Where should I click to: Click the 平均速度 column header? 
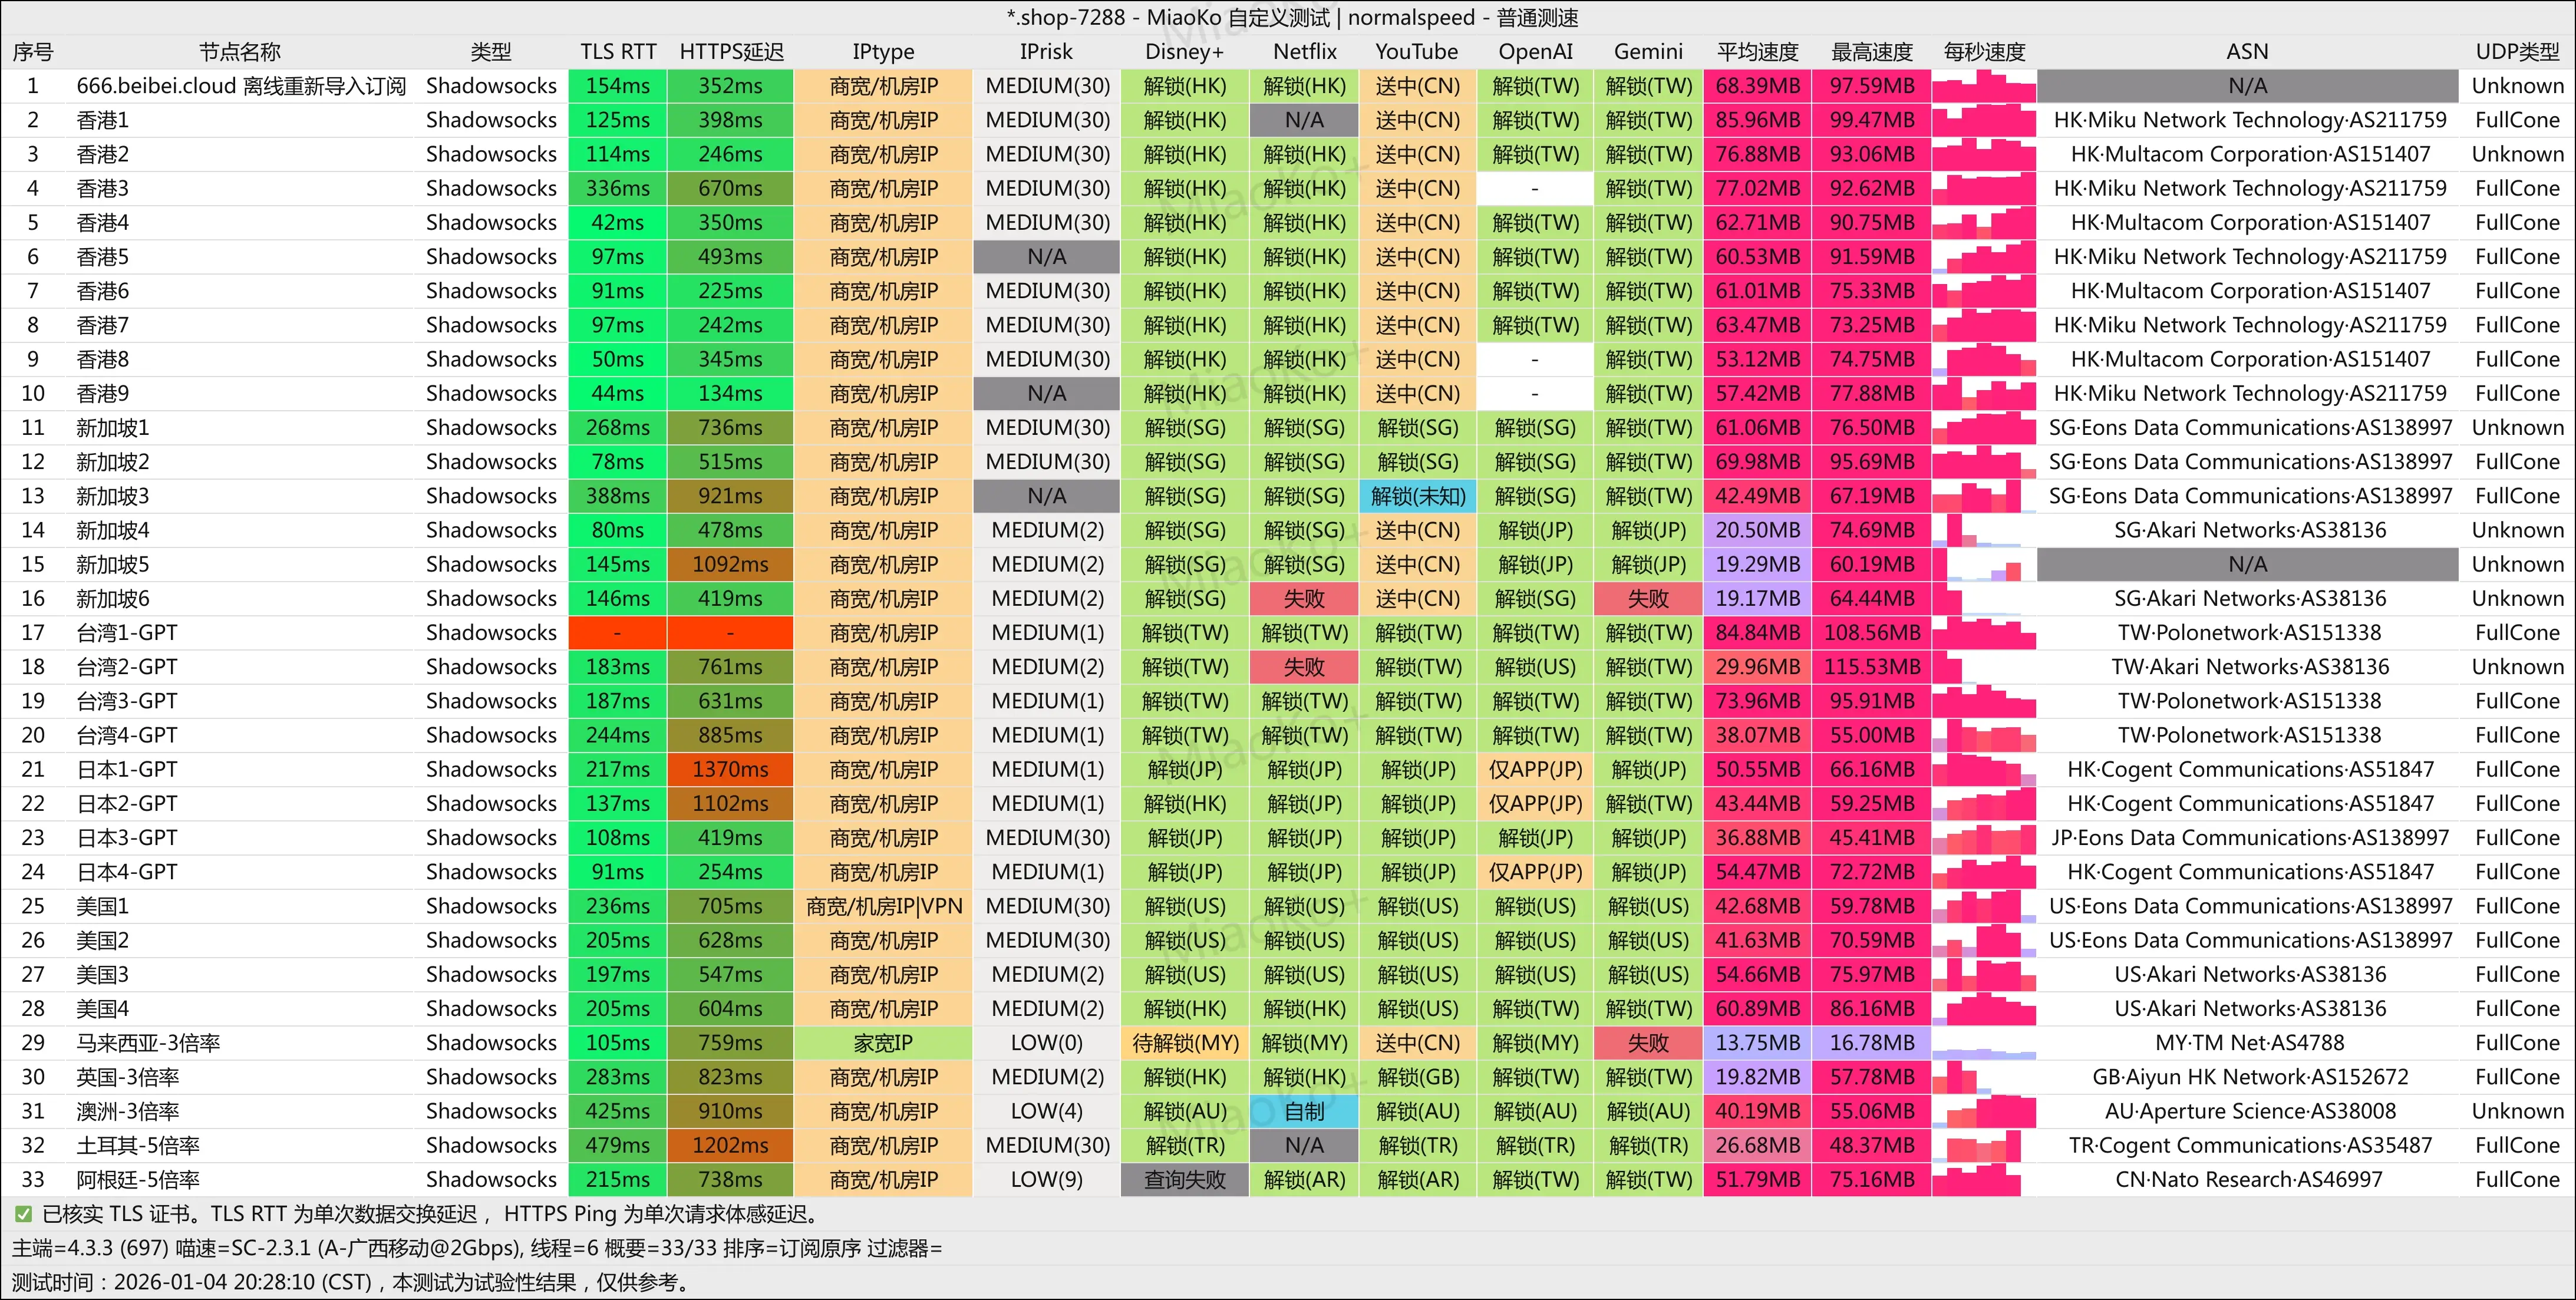1757,52
